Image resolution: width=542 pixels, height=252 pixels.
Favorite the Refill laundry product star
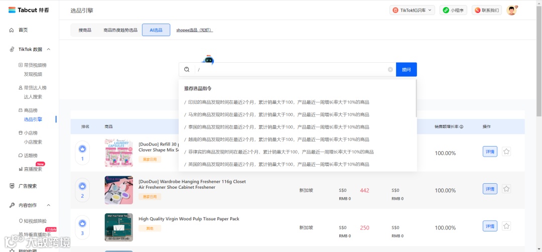(x=506, y=152)
